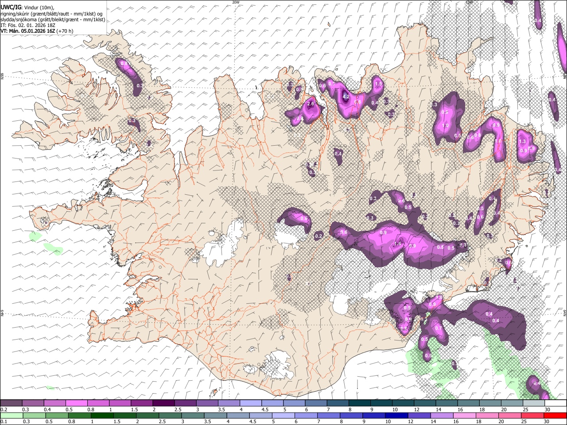Click the 'IT: Fös. 02. 01. 2026 18Z' text
Viewport: 567px width, 425px height.
28,25
